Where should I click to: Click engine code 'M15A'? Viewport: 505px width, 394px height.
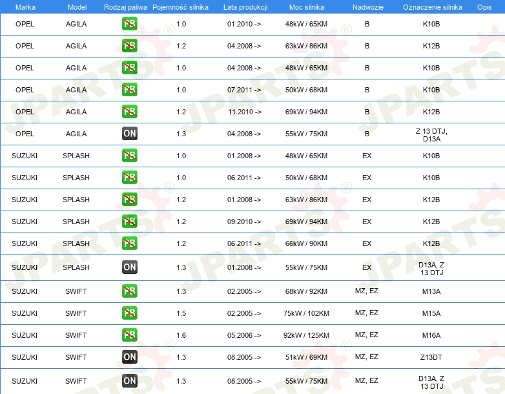click(431, 313)
